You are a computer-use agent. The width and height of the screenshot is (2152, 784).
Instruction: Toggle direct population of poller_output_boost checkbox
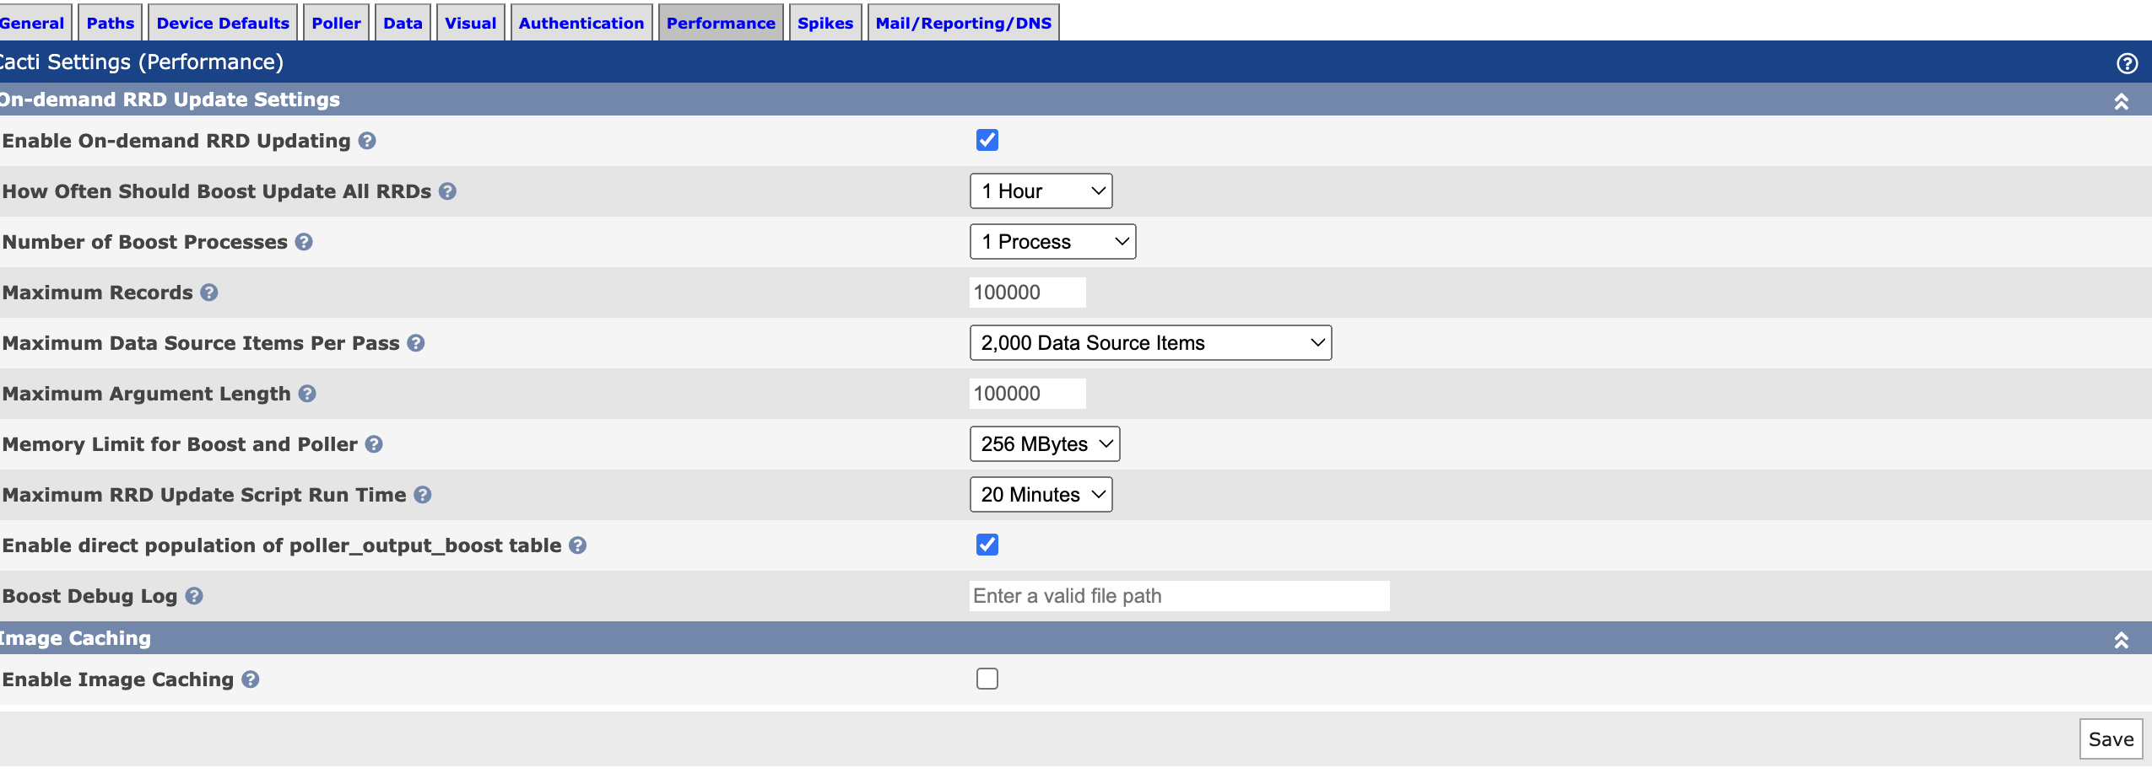(x=987, y=545)
